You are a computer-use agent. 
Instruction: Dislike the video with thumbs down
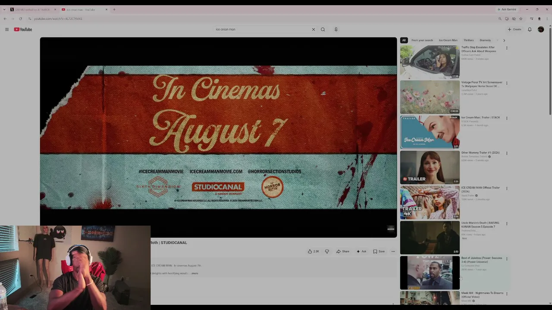click(x=327, y=251)
